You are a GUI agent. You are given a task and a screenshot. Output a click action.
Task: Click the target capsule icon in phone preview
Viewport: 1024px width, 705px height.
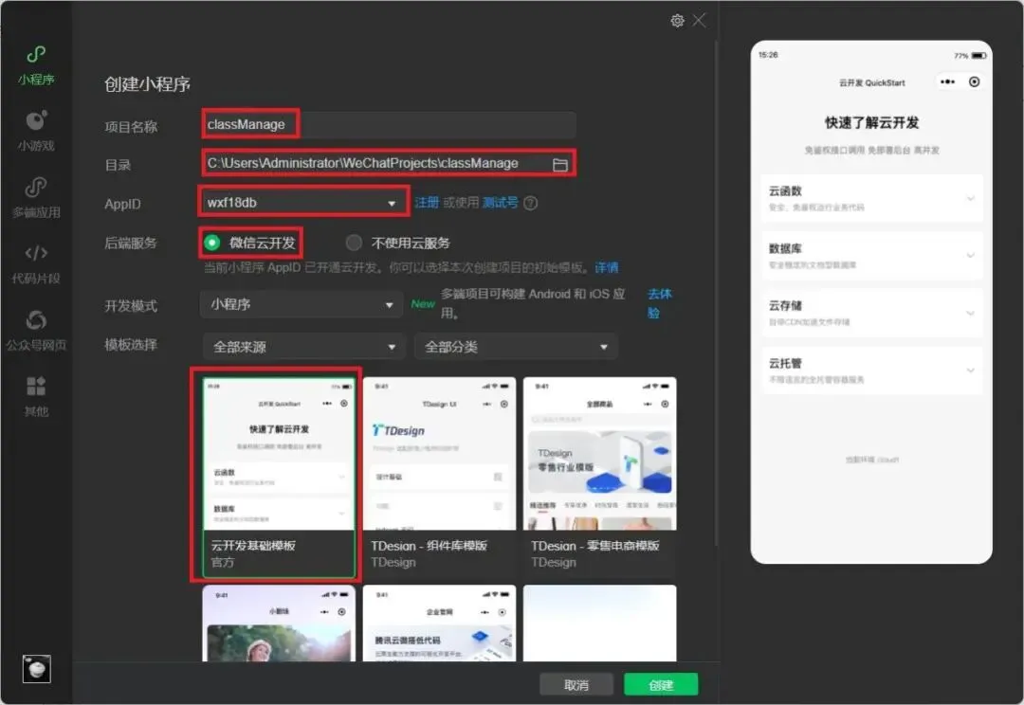pyautogui.click(x=975, y=81)
